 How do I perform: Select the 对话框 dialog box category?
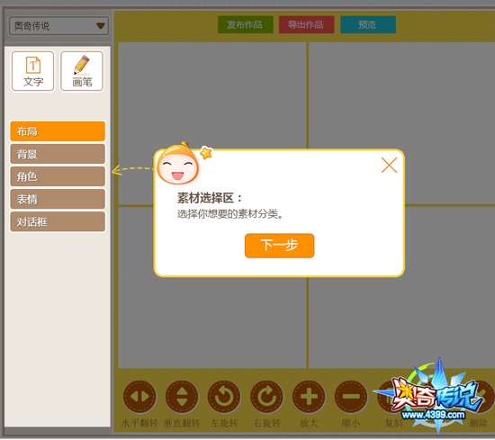point(58,222)
